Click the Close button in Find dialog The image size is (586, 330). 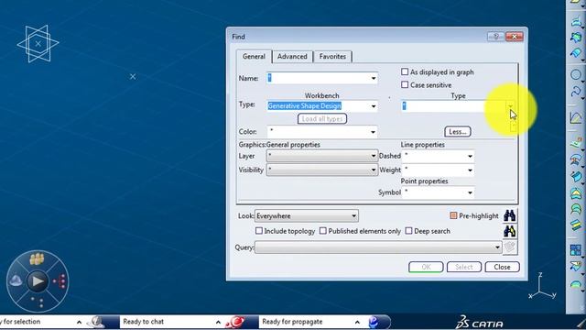[x=502, y=267]
